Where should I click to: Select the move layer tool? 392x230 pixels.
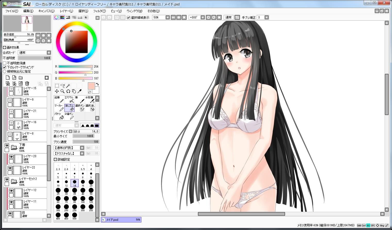coord(57,91)
